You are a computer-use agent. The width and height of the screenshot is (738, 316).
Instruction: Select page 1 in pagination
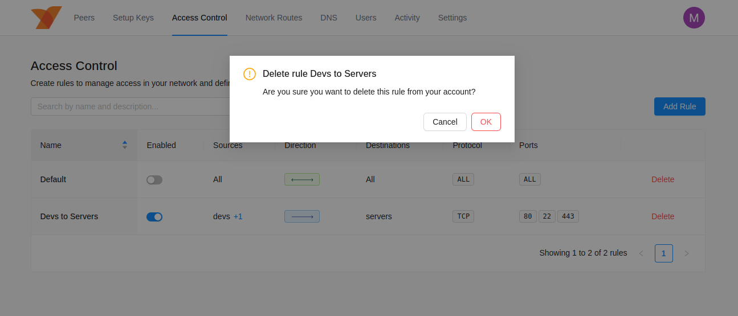click(663, 253)
